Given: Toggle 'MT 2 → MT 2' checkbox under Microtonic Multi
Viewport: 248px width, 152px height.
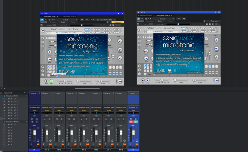Looking at the screenshot, I should click(x=5, y=102).
